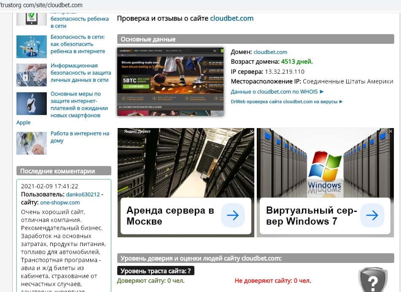The width and height of the screenshot is (401, 292).
Task: Click the browser address bar URL
Action: 41,5
